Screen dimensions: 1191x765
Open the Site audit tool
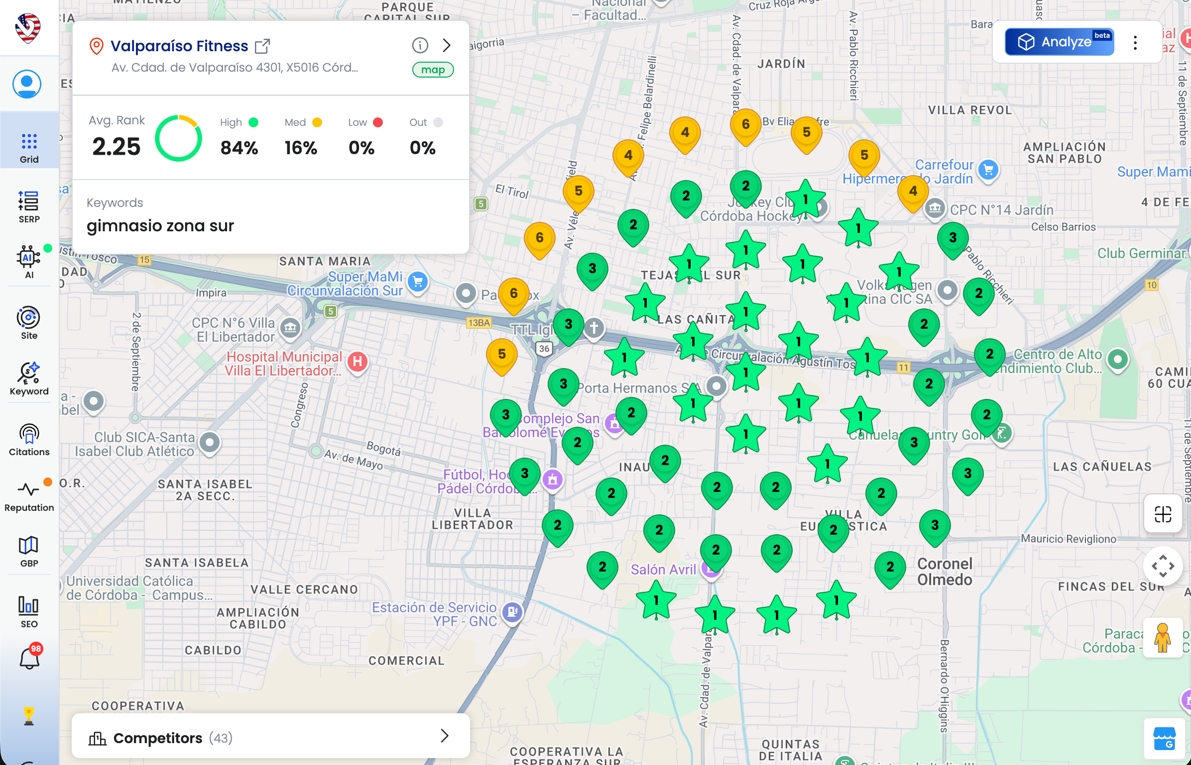point(29,323)
